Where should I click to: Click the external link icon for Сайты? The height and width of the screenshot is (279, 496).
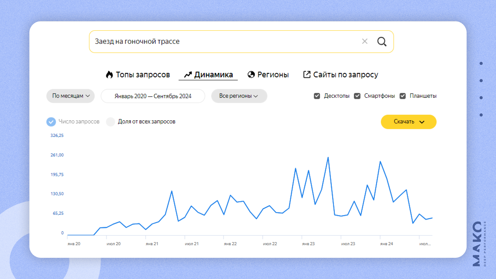307,75
